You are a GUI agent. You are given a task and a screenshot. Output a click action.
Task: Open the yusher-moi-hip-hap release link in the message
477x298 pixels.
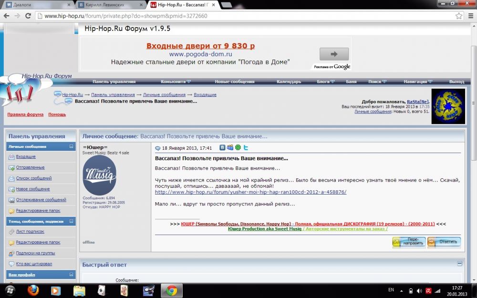(x=251, y=192)
